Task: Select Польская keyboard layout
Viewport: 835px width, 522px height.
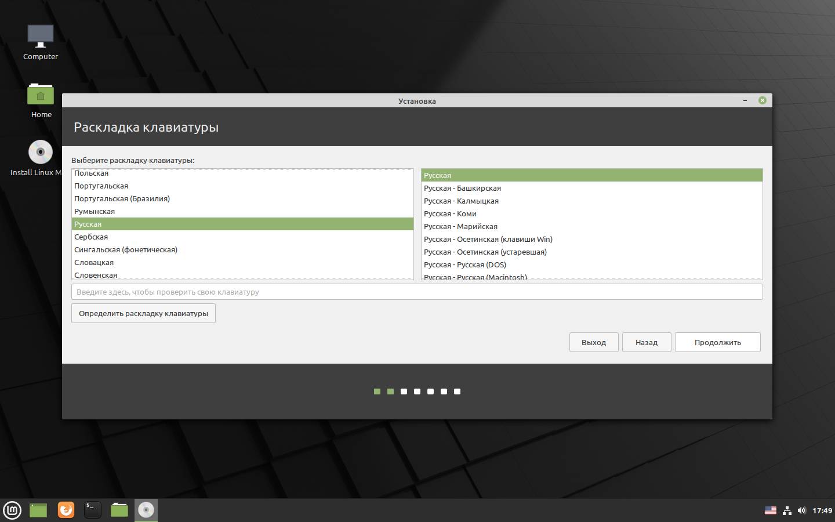Action: (x=91, y=173)
